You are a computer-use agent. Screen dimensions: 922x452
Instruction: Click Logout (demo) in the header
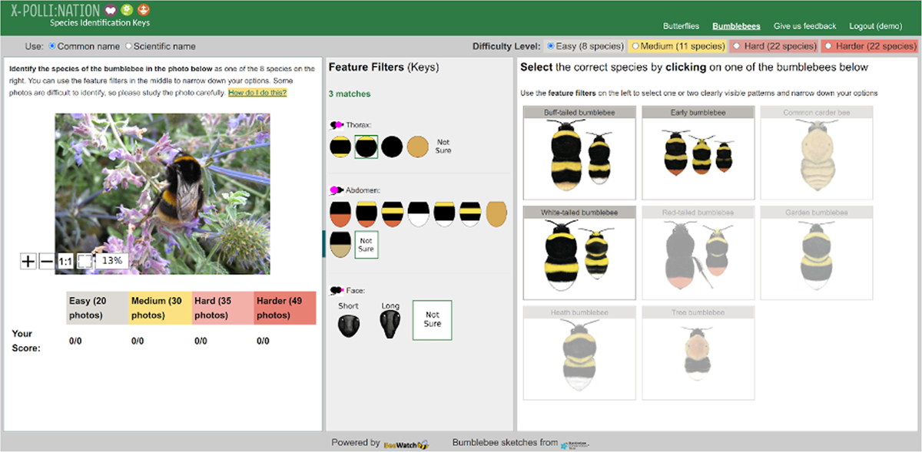pos(875,26)
